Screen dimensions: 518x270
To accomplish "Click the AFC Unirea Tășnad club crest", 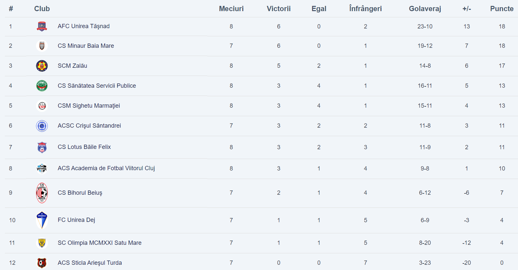I will tap(42, 26).
